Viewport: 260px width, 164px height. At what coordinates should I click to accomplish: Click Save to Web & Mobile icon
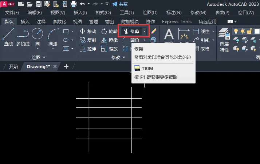[x=65, y=4]
